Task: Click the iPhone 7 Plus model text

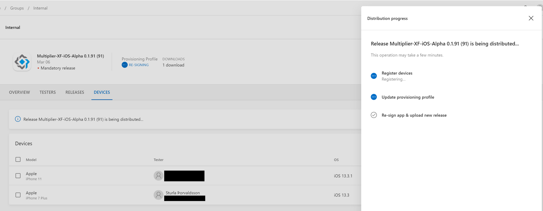Action: coord(37,198)
